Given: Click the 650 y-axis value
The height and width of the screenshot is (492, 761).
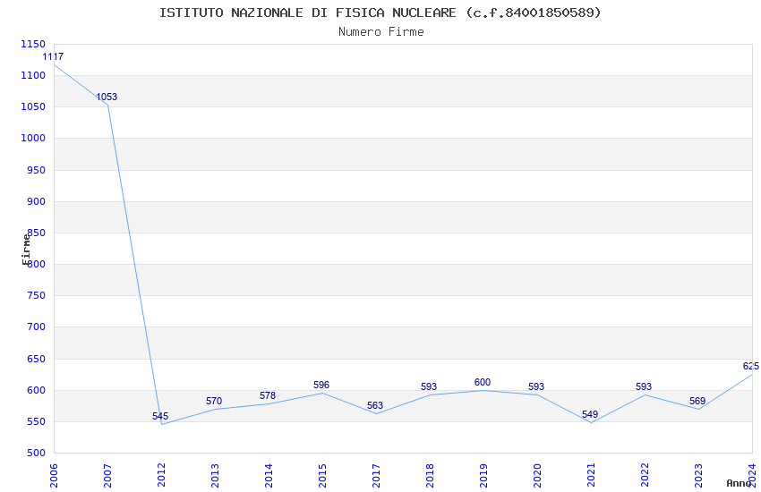Looking at the screenshot, I should (x=36, y=360).
